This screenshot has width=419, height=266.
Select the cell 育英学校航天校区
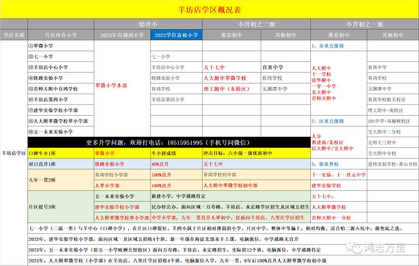(393, 99)
